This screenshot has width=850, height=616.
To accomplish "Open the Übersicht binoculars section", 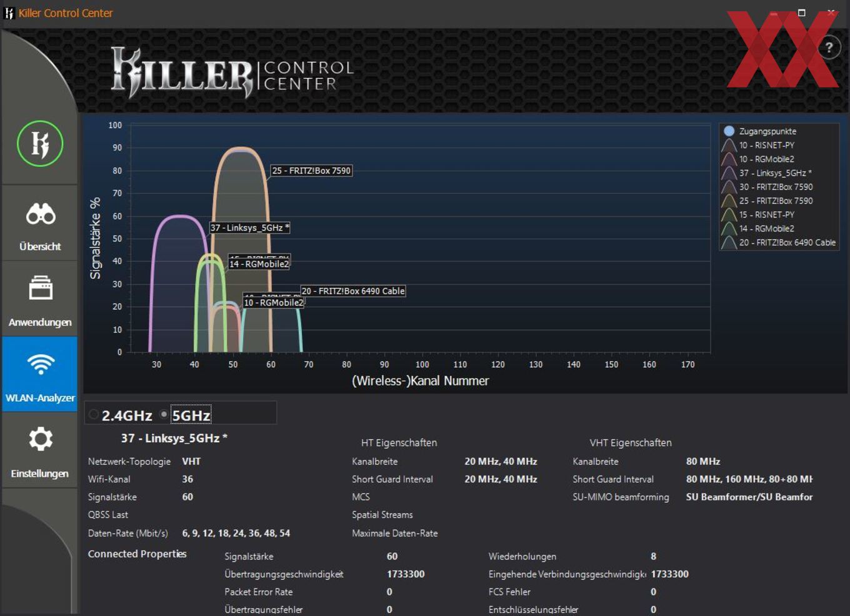I will [40, 223].
